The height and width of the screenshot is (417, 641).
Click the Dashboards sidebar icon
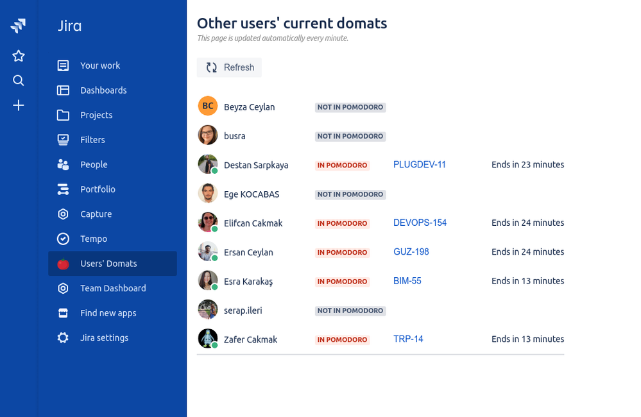(x=63, y=90)
